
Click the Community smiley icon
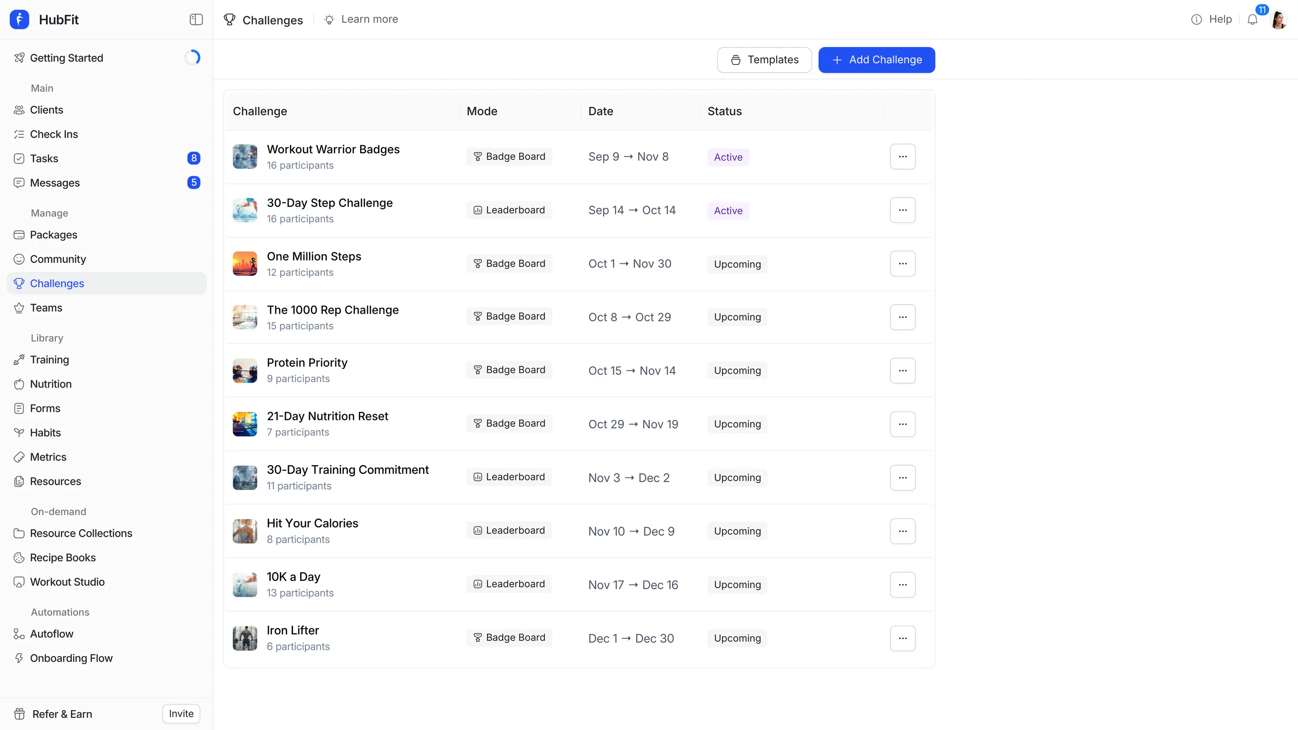pyautogui.click(x=19, y=259)
